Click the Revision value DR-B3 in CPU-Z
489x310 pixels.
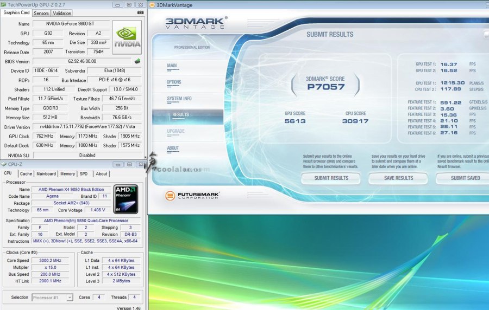pos(130,234)
